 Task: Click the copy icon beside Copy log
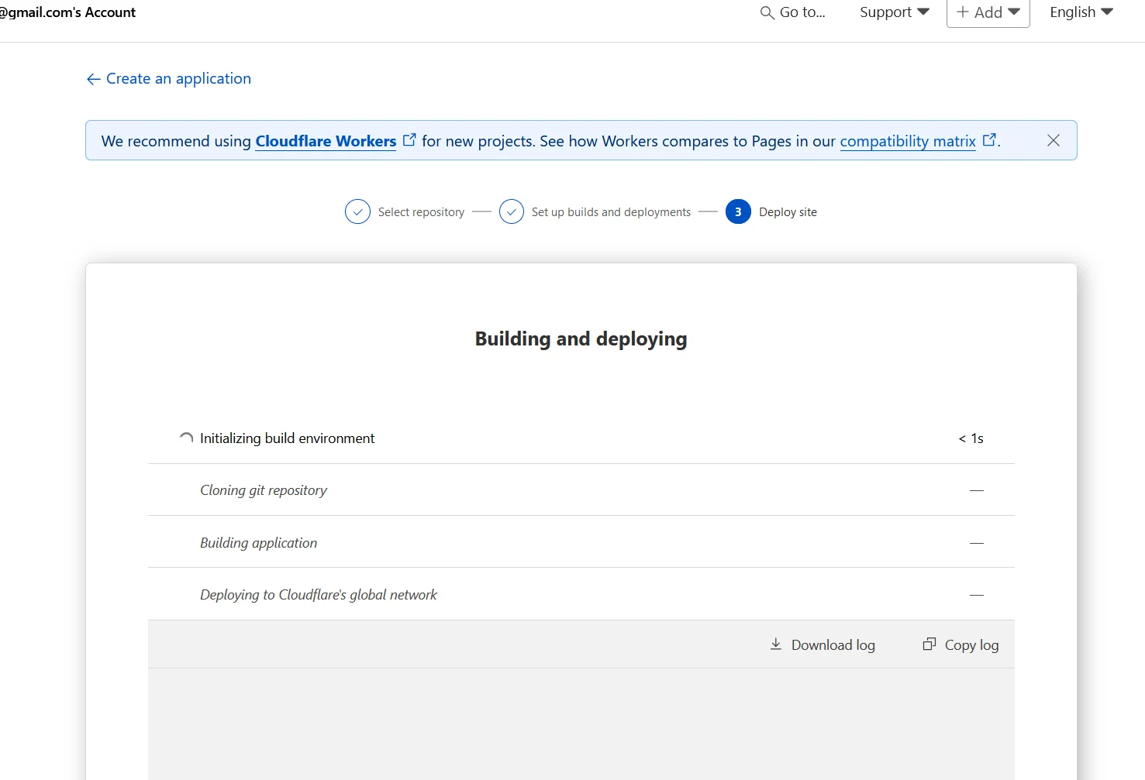coord(929,643)
